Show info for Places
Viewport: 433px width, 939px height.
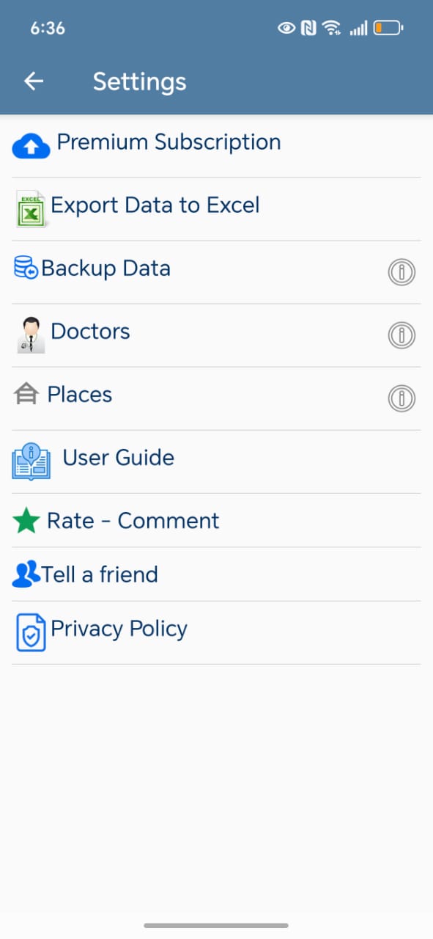point(401,398)
